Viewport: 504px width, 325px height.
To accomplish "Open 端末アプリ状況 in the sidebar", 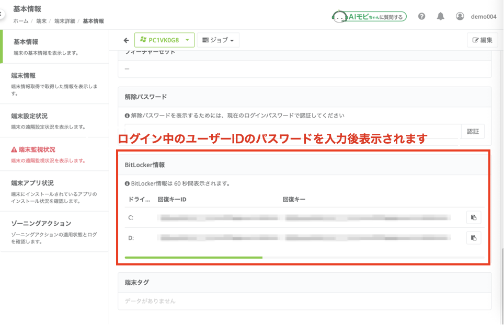I will coord(54,191).
